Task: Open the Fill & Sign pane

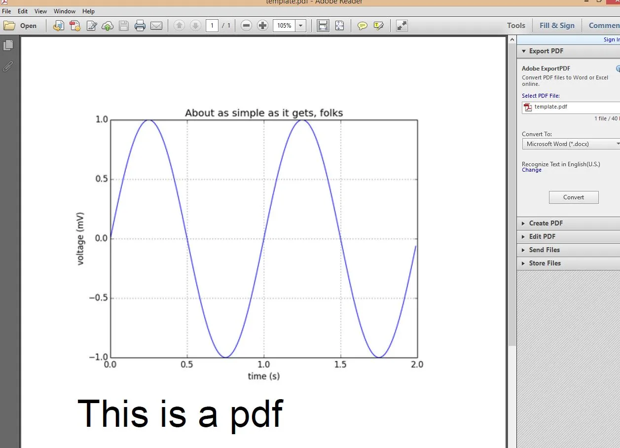Action: pos(557,25)
